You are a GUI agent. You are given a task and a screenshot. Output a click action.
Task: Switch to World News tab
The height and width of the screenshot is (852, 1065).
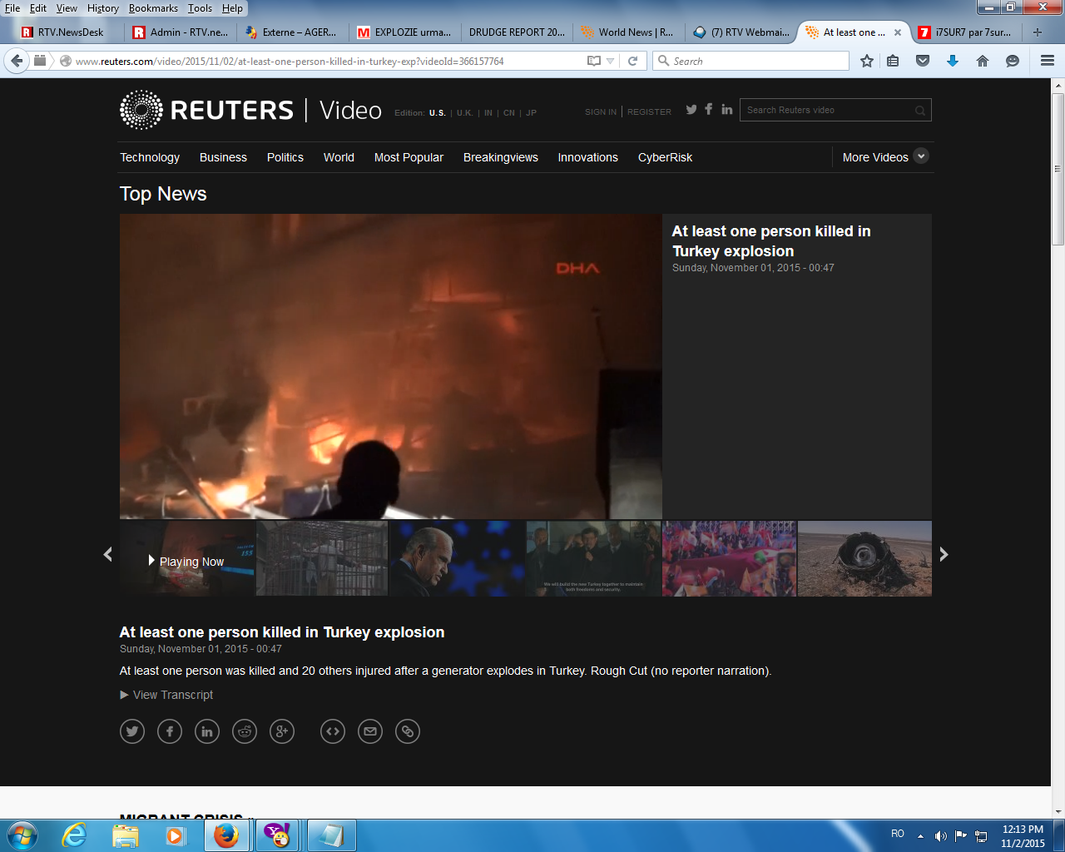click(628, 32)
